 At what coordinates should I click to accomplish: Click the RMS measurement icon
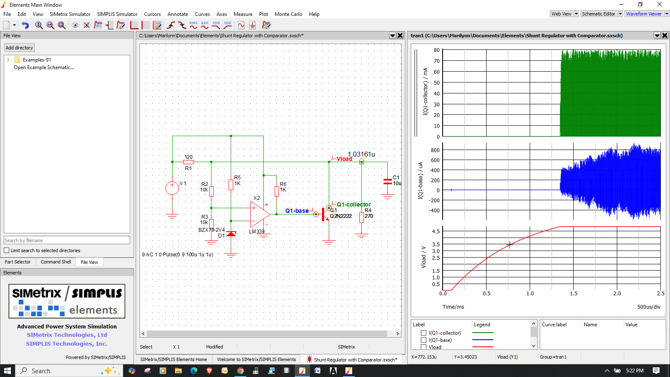point(193,25)
